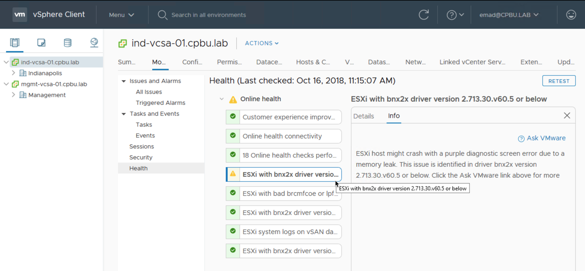
Task: Click green check icon on Customer experience row
Action: point(233,117)
